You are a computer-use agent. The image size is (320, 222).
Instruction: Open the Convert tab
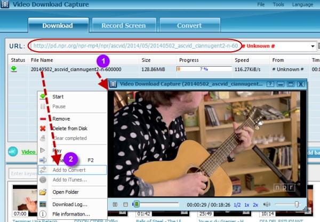[190, 25]
